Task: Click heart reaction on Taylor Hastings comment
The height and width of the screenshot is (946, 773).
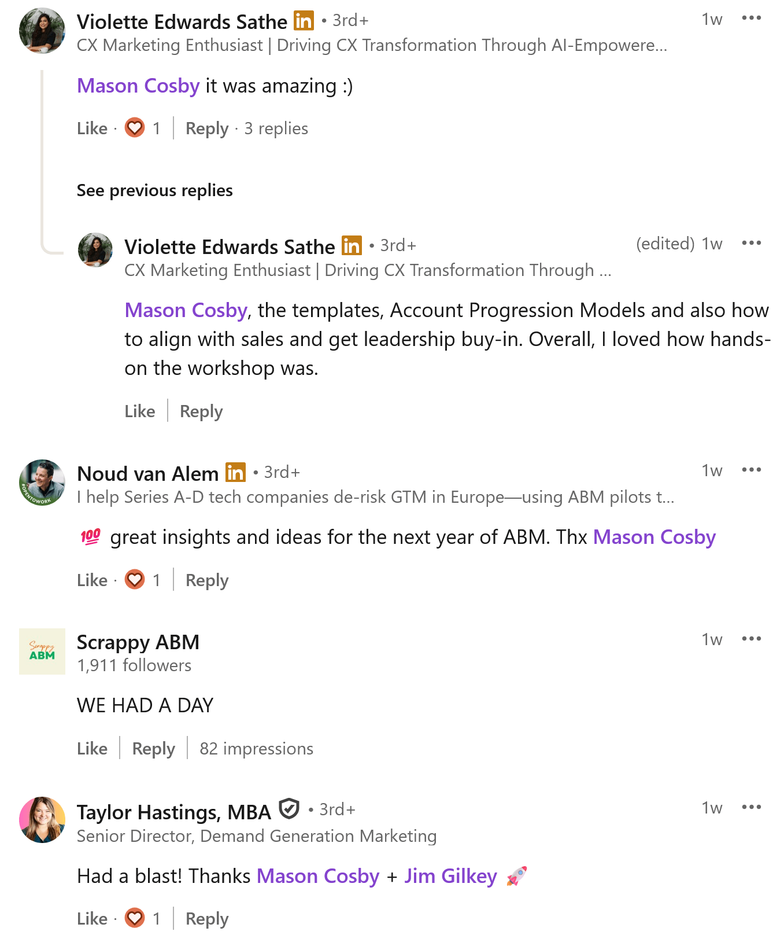Action: [135, 918]
